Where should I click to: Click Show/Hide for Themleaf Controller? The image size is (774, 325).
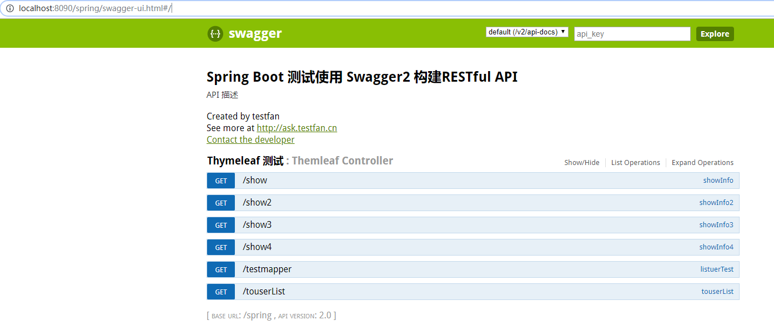[x=582, y=163]
